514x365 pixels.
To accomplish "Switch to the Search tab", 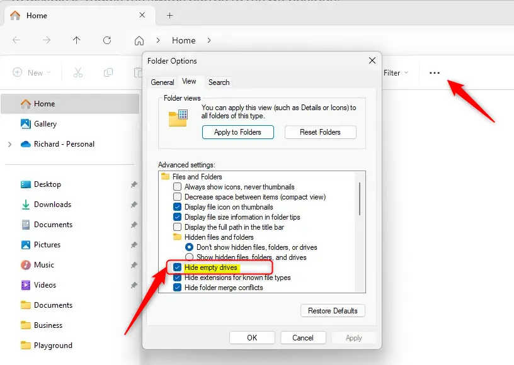I will click(219, 82).
